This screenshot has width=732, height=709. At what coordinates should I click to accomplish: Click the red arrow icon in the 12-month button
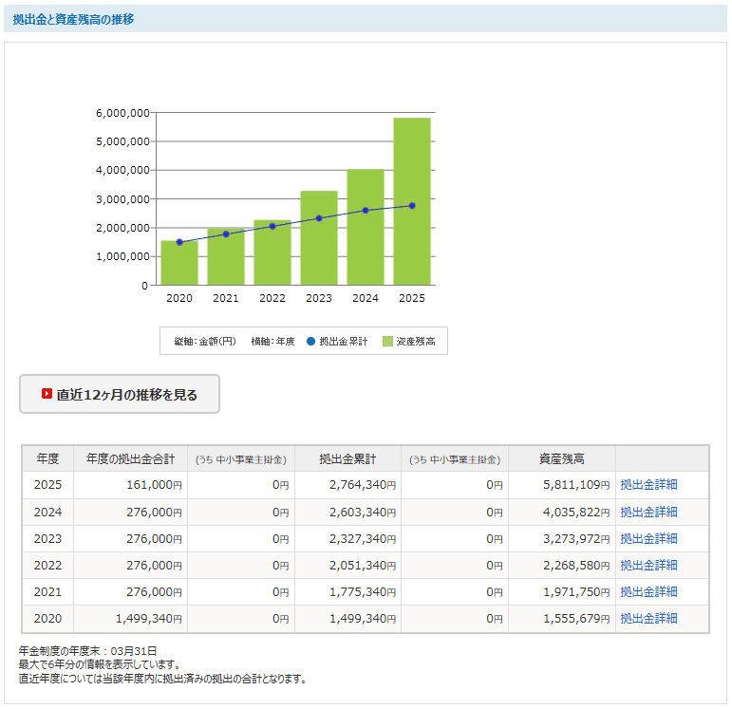(47, 394)
